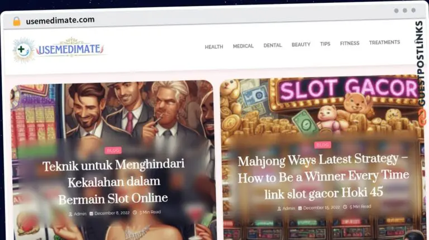Image resolution: width=429 pixels, height=240 pixels.
Task: Go to the DENTAL section
Action: (273, 45)
